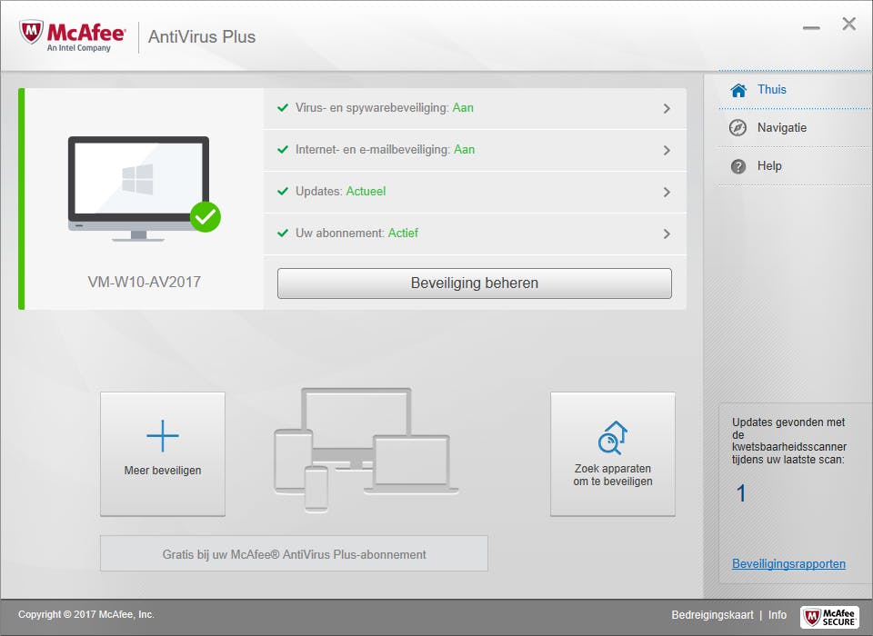Click the Copyright 2017 McAfee footer text
Image resolution: width=873 pixels, height=636 pixels.
[86, 614]
